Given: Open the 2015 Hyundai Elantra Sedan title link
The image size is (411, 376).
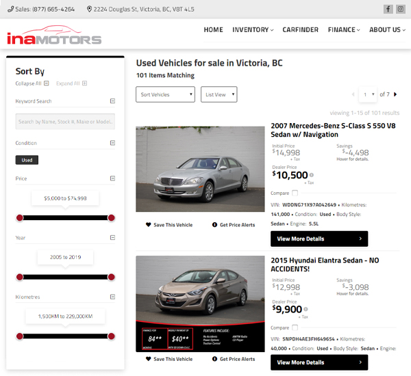Looking at the screenshot, I should (325, 265).
